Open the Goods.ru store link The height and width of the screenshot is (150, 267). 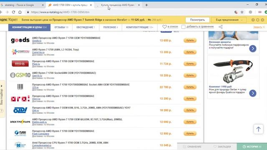(x=37, y=41)
